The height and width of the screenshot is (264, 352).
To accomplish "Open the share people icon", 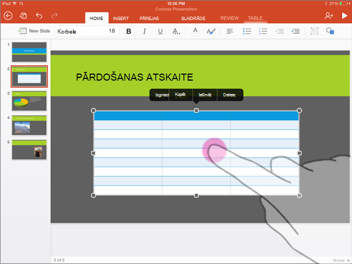I will coord(329,16).
